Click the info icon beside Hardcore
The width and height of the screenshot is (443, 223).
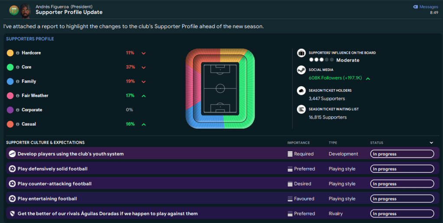18,53
